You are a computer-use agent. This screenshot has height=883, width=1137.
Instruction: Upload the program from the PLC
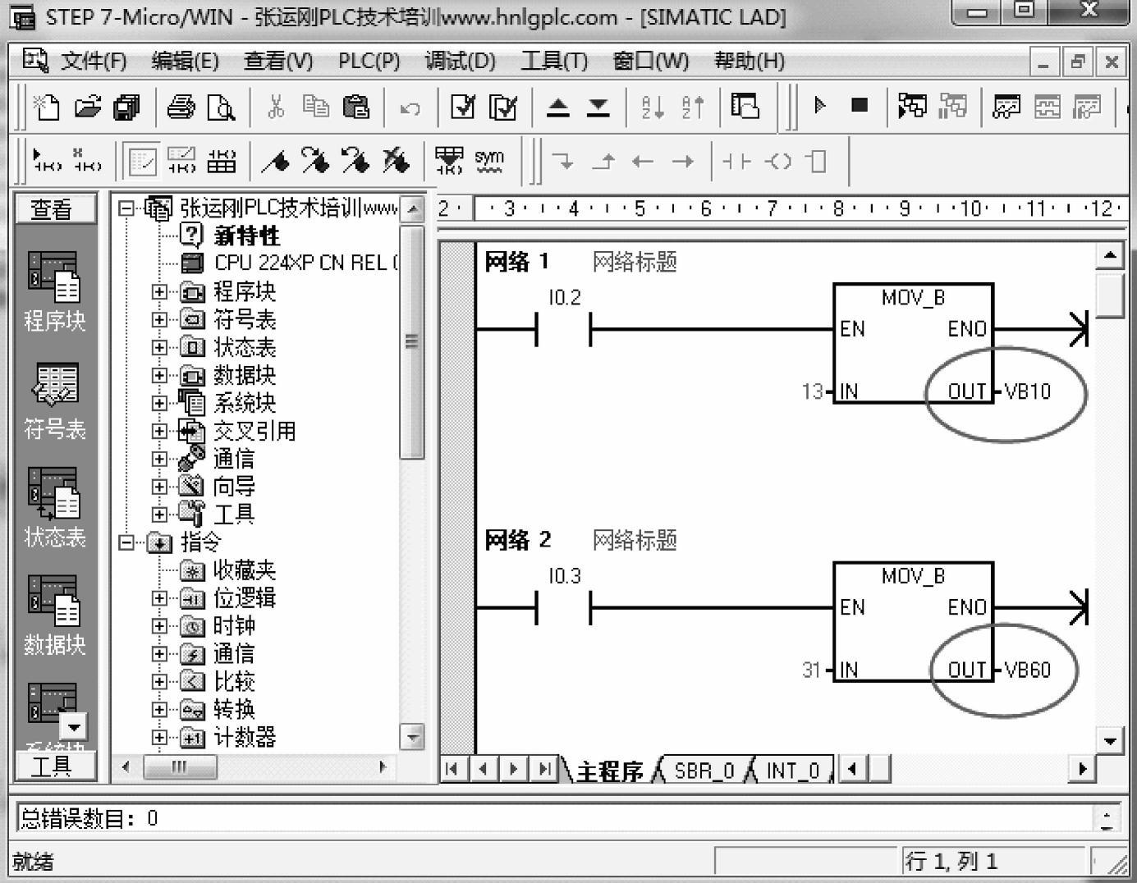pos(558,108)
